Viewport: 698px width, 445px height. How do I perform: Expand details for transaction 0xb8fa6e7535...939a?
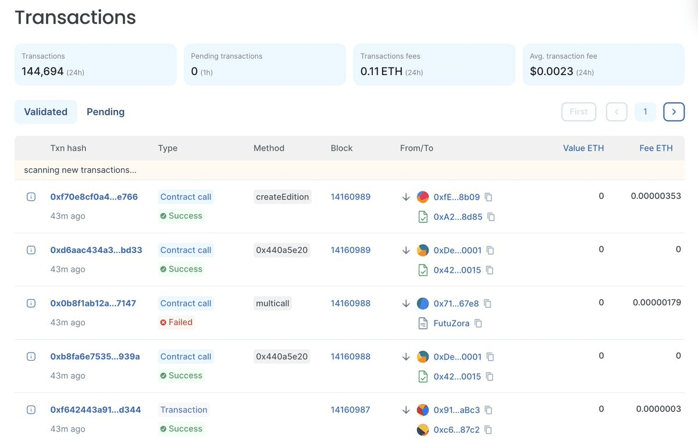coord(31,357)
